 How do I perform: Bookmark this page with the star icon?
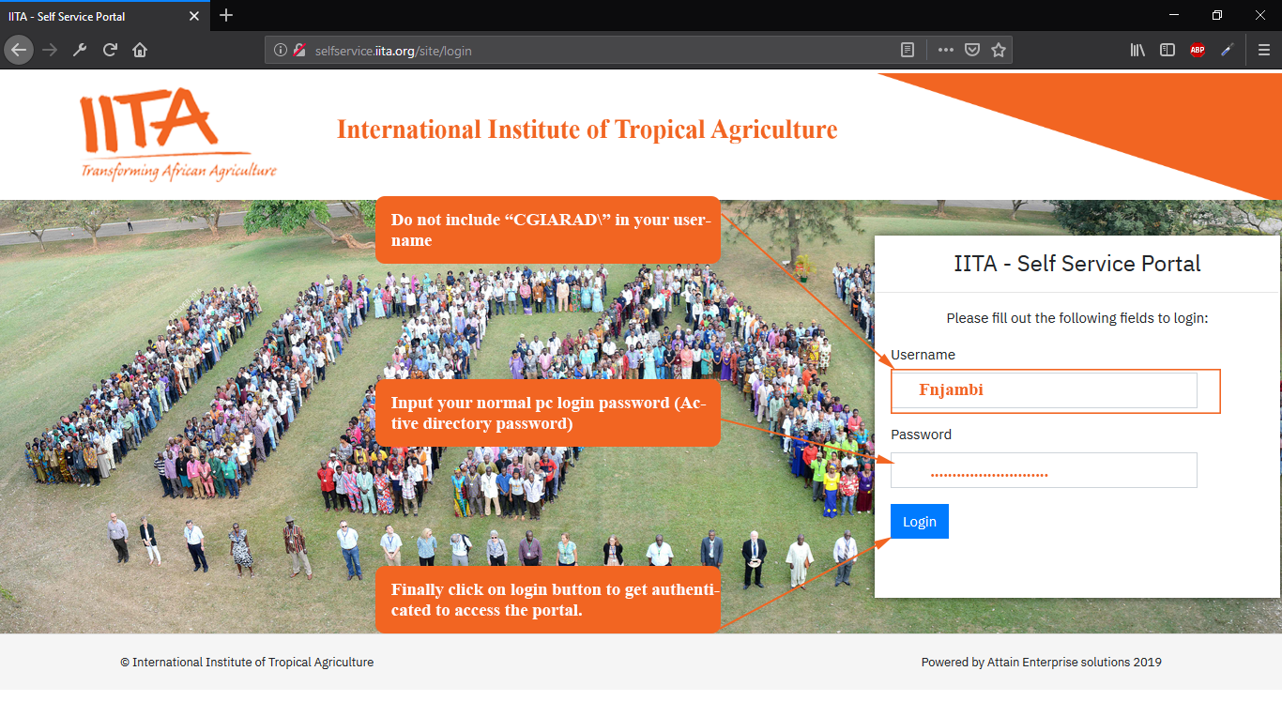(999, 51)
